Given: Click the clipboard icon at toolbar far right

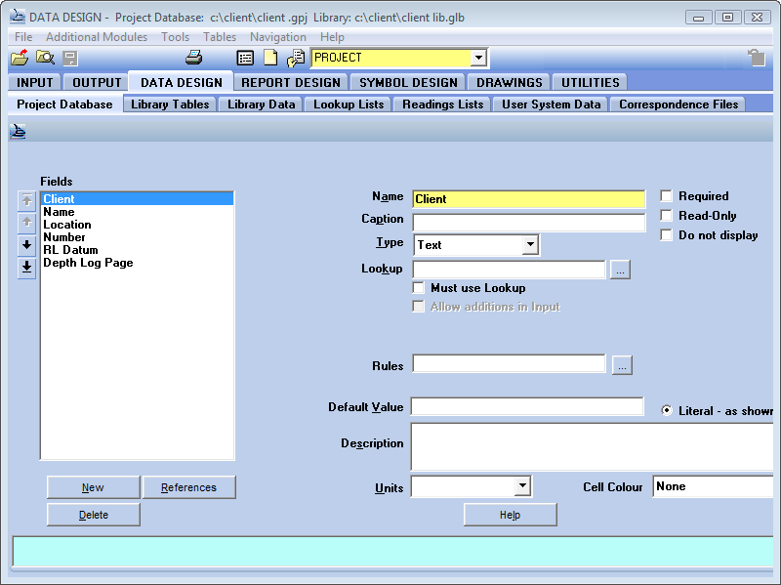Looking at the screenshot, I should pos(756,58).
